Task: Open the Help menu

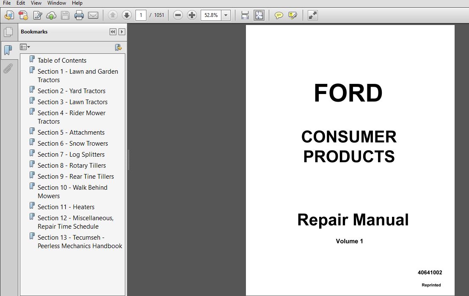Action: click(77, 3)
